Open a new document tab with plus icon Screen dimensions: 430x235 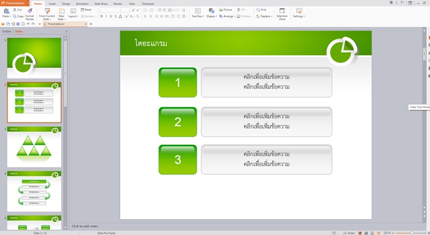point(91,24)
